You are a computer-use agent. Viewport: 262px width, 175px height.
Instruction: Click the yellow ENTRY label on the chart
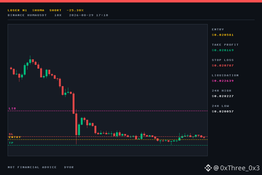[15, 137]
